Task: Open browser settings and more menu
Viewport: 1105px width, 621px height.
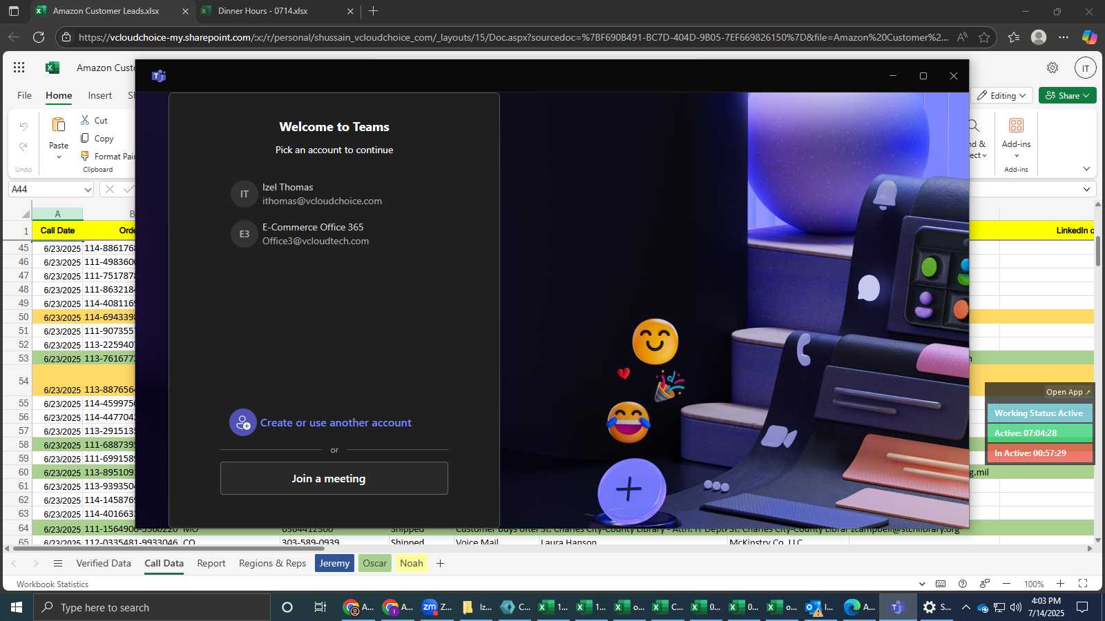Action: click(1064, 37)
